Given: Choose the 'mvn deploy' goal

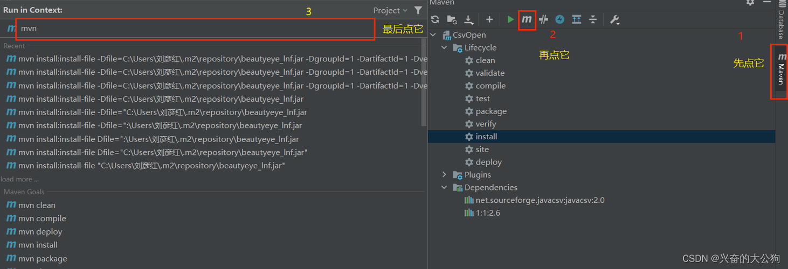Looking at the screenshot, I should (x=40, y=232).
